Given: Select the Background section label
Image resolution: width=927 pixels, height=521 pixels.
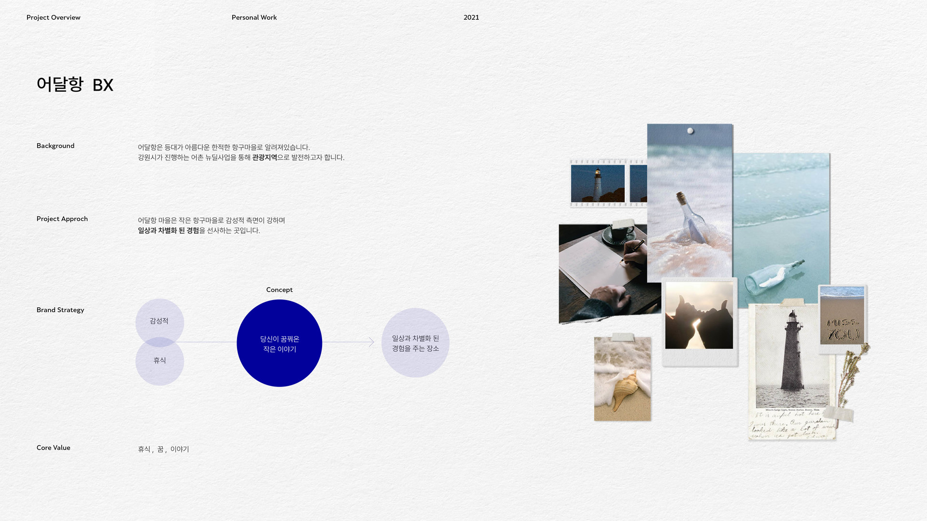Looking at the screenshot, I should (56, 146).
